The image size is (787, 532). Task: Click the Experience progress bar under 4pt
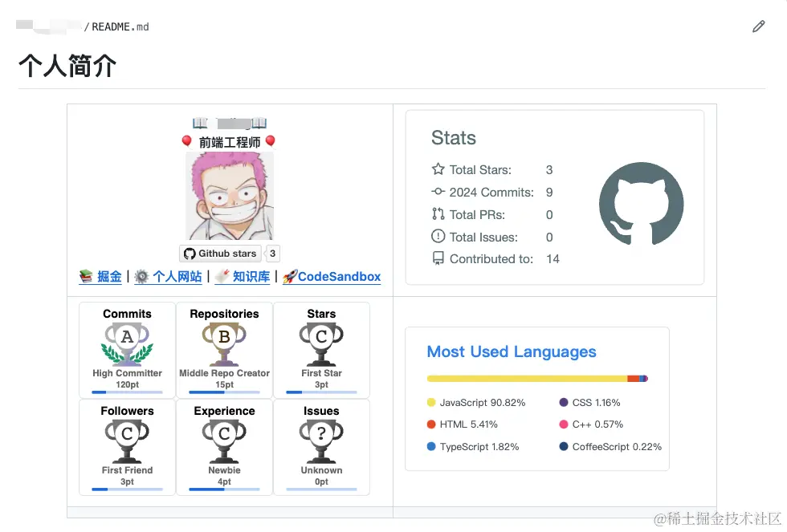click(x=224, y=489)
